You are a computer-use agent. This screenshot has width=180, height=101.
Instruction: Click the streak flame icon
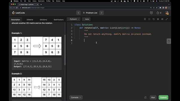pos(158,13)
